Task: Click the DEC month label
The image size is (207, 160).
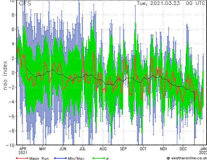Action: 183,149
